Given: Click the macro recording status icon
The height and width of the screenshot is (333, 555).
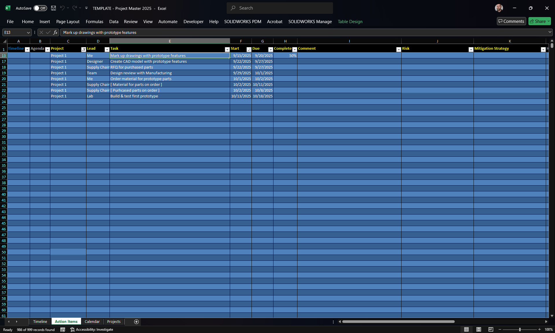Looking at the screenshot, I should click(63, 330).
